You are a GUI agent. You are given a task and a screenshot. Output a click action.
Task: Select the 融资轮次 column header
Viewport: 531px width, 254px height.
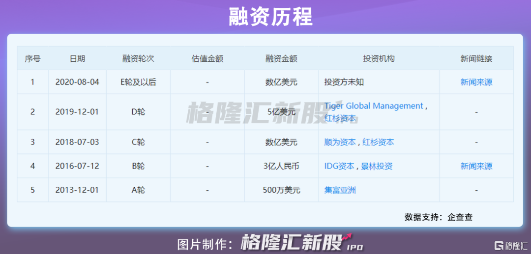pos(138,58)
